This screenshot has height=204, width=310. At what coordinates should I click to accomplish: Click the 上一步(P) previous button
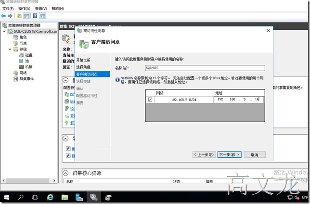click(x=204, y=154)
